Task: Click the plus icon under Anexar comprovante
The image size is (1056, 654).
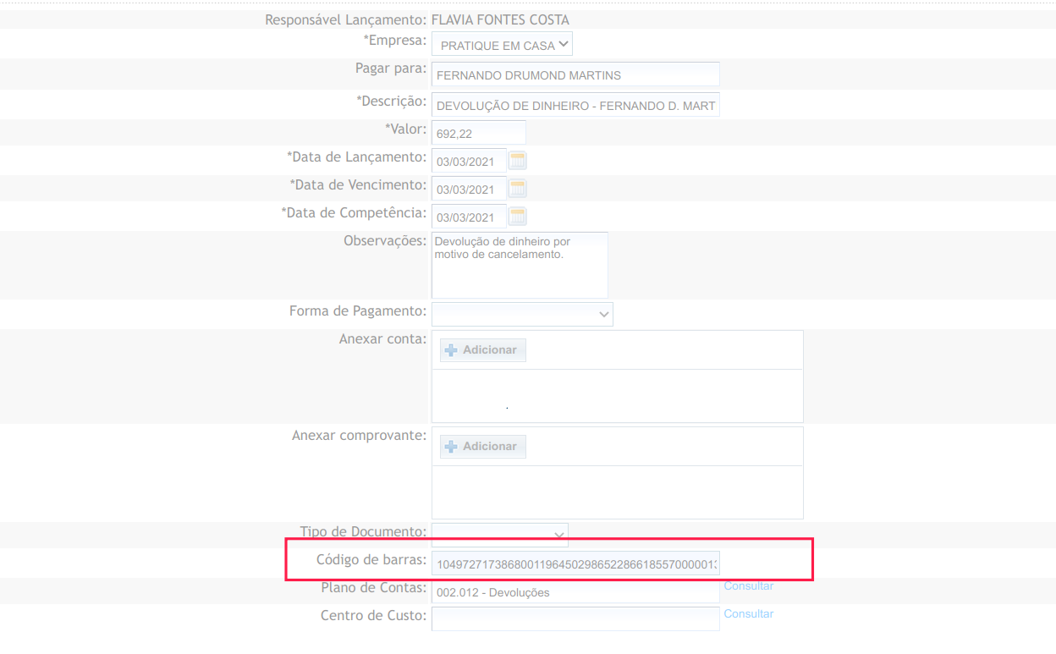Action: click(x=451, y=447)
